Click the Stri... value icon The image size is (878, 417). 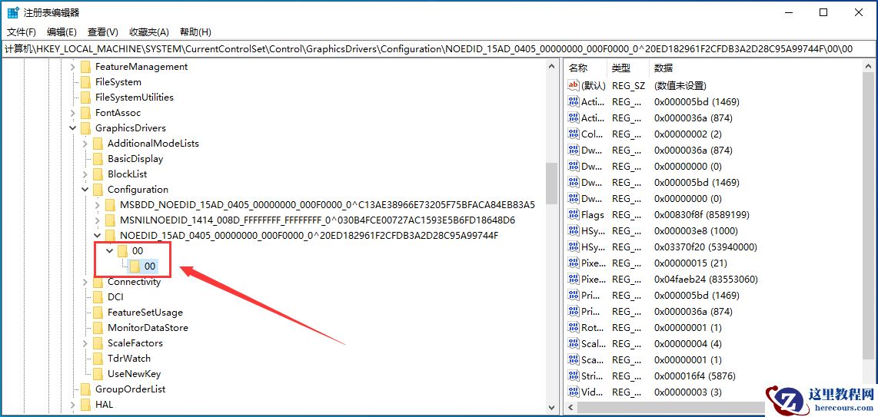tap(573, 376)
